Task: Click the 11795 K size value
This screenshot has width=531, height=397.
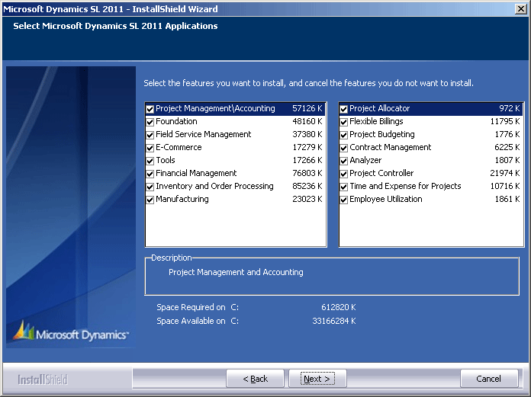Action: click(x=504, y=121)
